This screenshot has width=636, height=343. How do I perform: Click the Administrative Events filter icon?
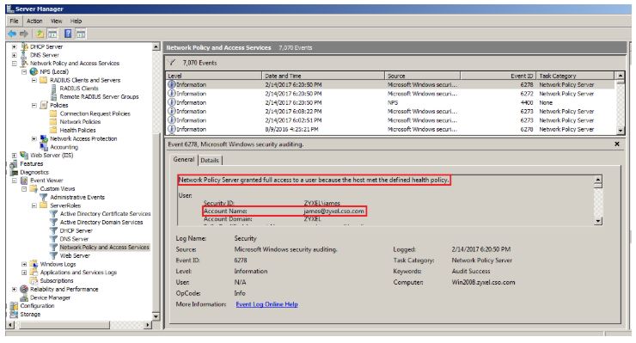44,197
